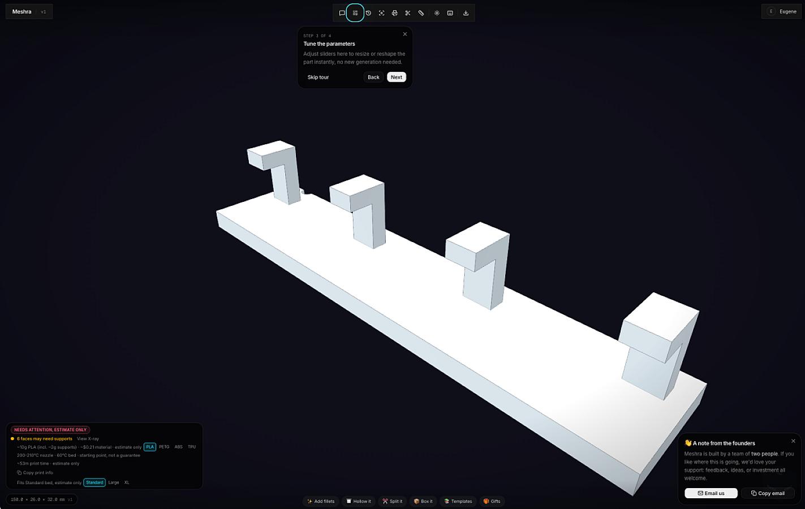
Task: Go Back in the tour
Action: pyautogui.click(x=373, y=77)
